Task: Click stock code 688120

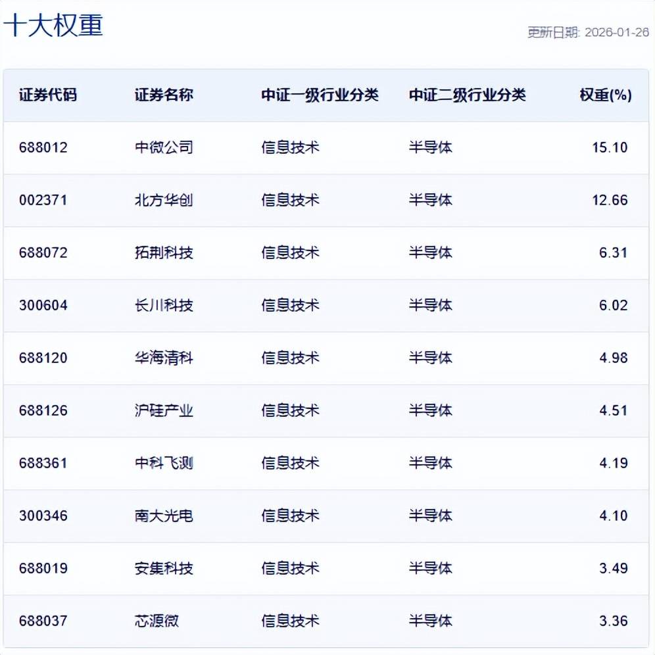Action: tap(43, 358)
